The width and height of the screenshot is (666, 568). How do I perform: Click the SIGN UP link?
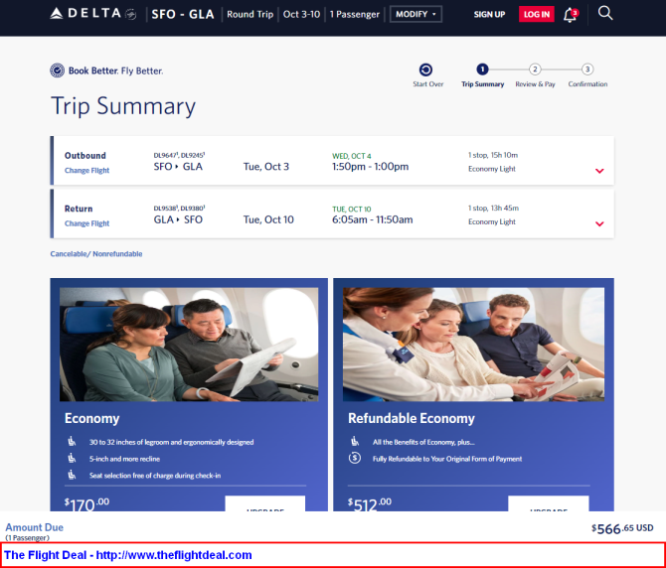[489, 15]
